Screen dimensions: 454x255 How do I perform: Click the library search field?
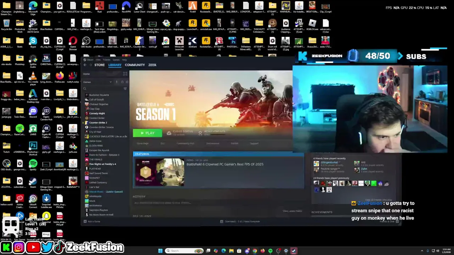103,89
